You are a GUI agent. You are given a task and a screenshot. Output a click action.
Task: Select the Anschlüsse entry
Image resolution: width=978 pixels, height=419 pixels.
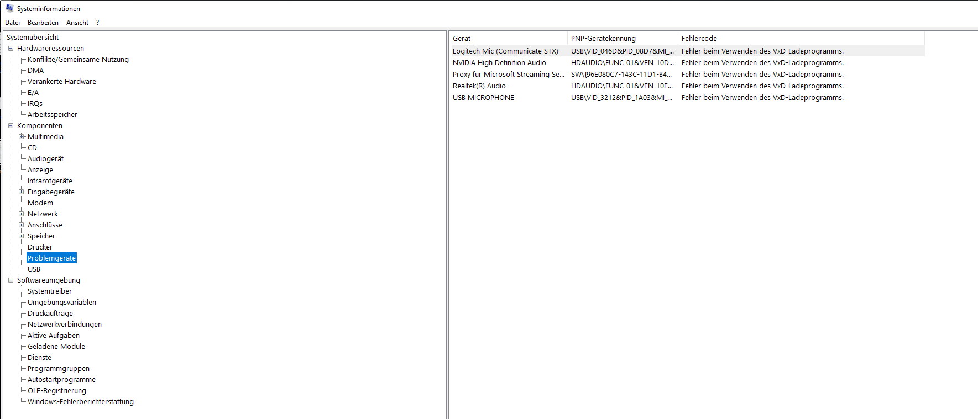pyautogui.click(x=45, y=225)
